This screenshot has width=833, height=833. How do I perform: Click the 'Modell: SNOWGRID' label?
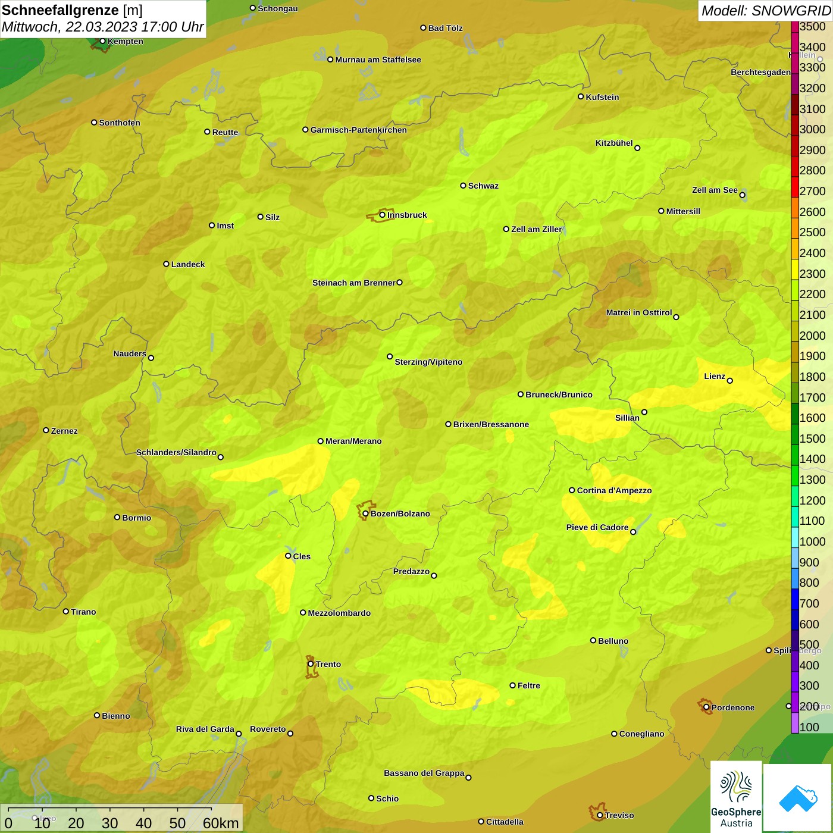(766, 11)
